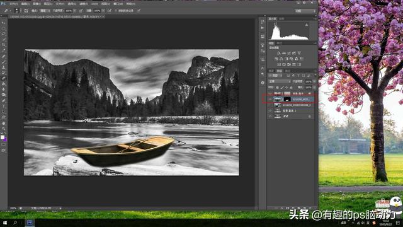Lock transparent pixels for the layer
Screen dimensions: 403x227
click(x=277, y=88)
